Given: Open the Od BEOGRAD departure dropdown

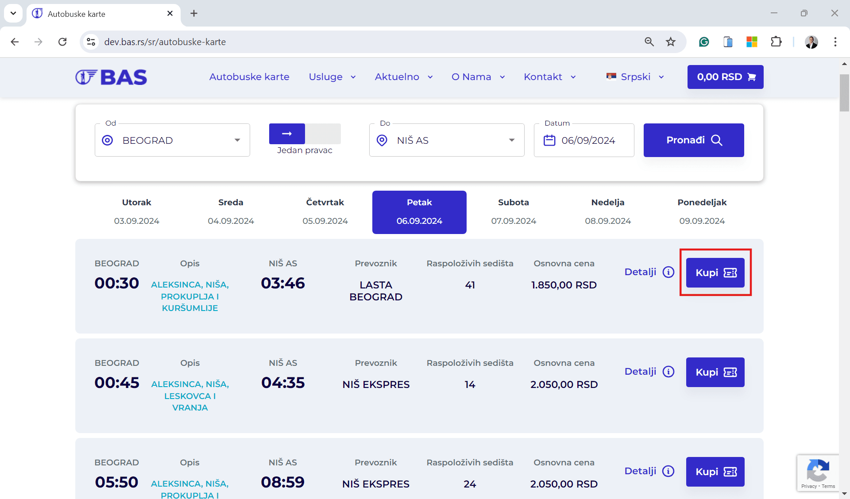Looking at the screenshot, I should pyautogui.click(x=172, y=140).
